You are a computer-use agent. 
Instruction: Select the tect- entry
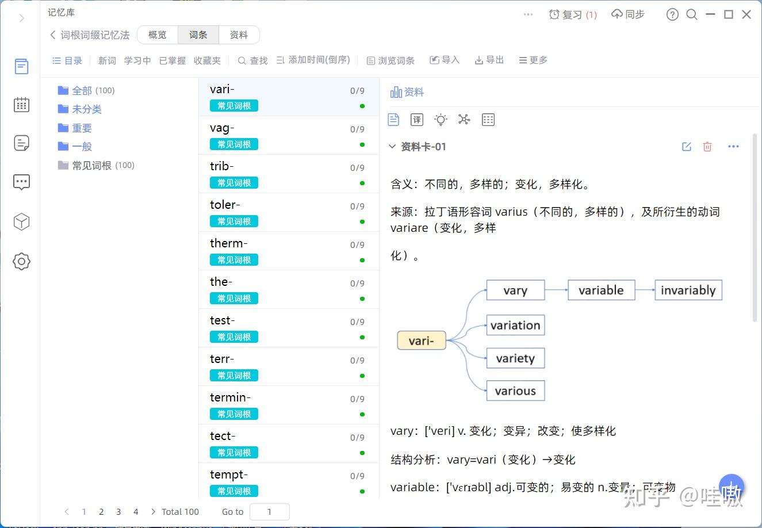(x=289, y=443)
